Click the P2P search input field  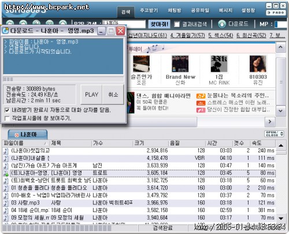(124, 24)
